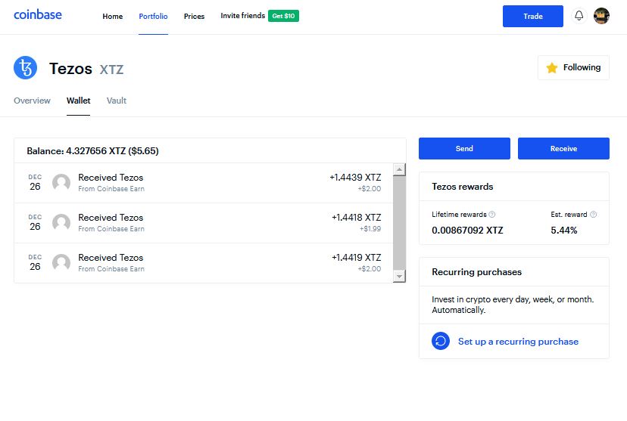This screenshot has height=421, width=627.
Task: Click the Invest in crypto every day description
Action: click(513, 305)
